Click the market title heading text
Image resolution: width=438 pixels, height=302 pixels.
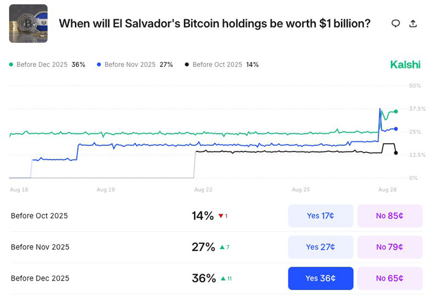(214, 24)
